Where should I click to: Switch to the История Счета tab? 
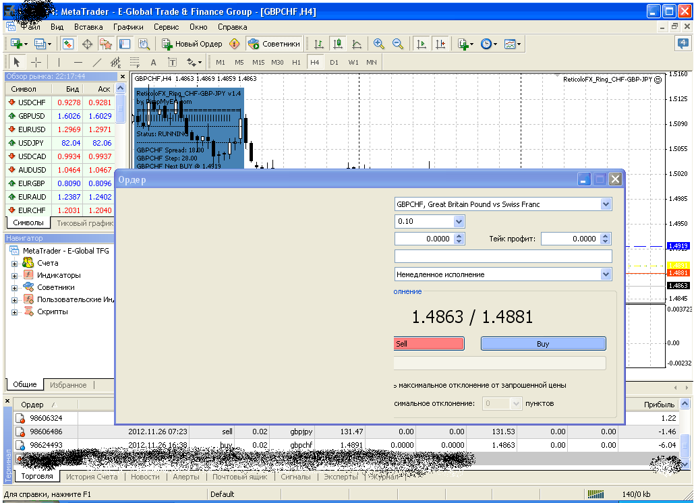(x=92, y=476)
